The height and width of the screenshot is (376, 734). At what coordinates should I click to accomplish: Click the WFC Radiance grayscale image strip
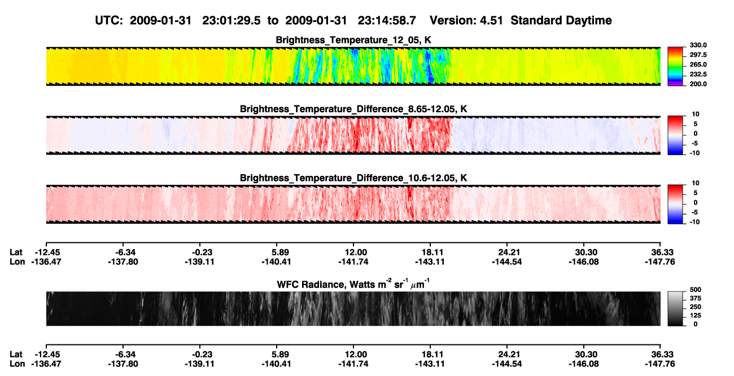click(353, 308)
